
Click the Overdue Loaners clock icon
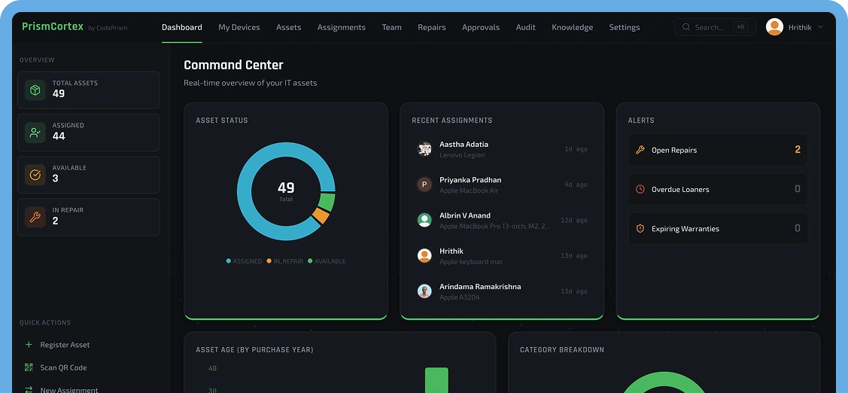[640, 189]
